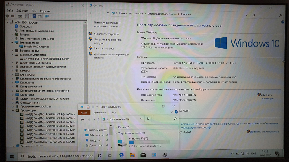This screenshot has height=162, width=289.
Task: Open Настройка удаленного доступа link
Action: tap(108, 41)
